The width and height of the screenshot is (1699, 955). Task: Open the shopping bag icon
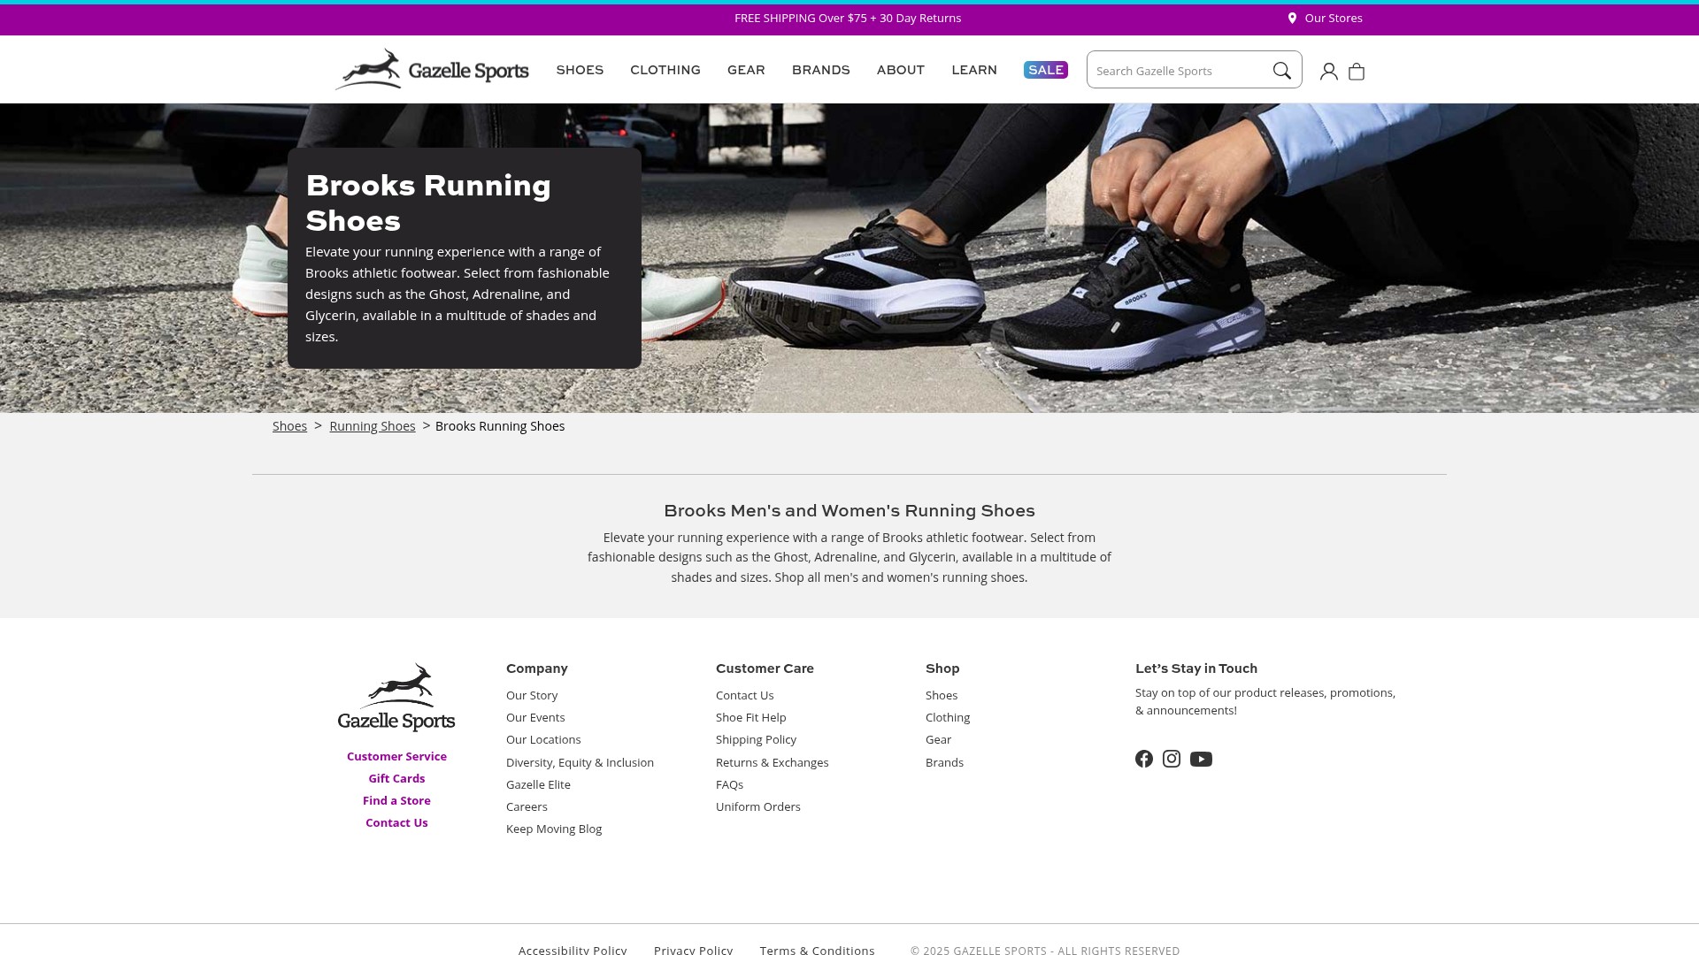[x=1357, y=72]
